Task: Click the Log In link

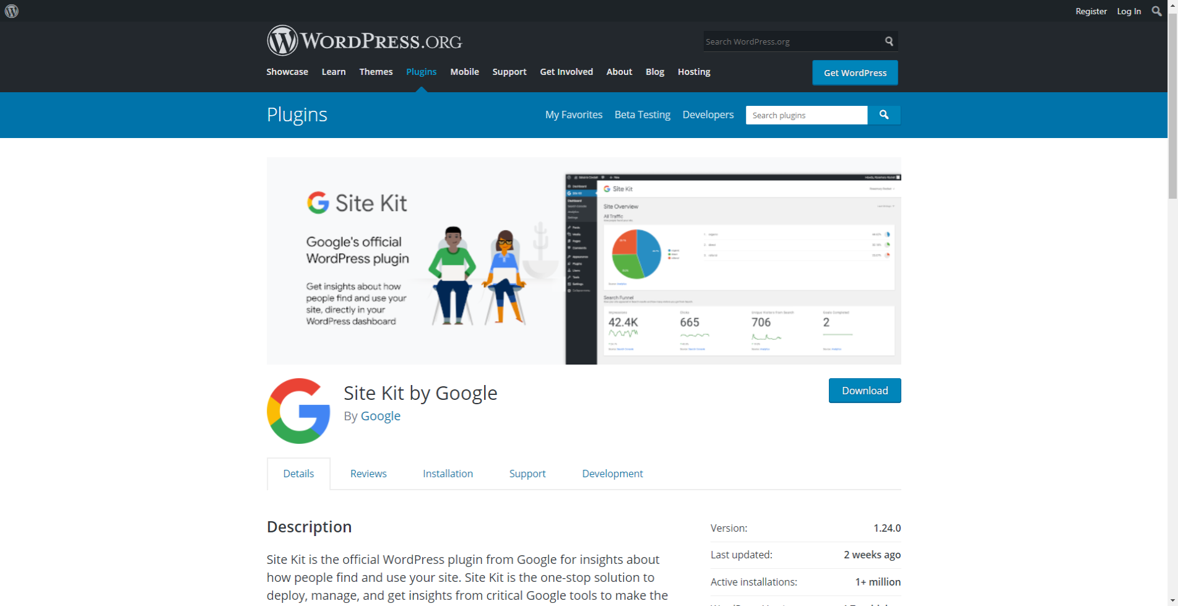Action: pos(1128,11)
